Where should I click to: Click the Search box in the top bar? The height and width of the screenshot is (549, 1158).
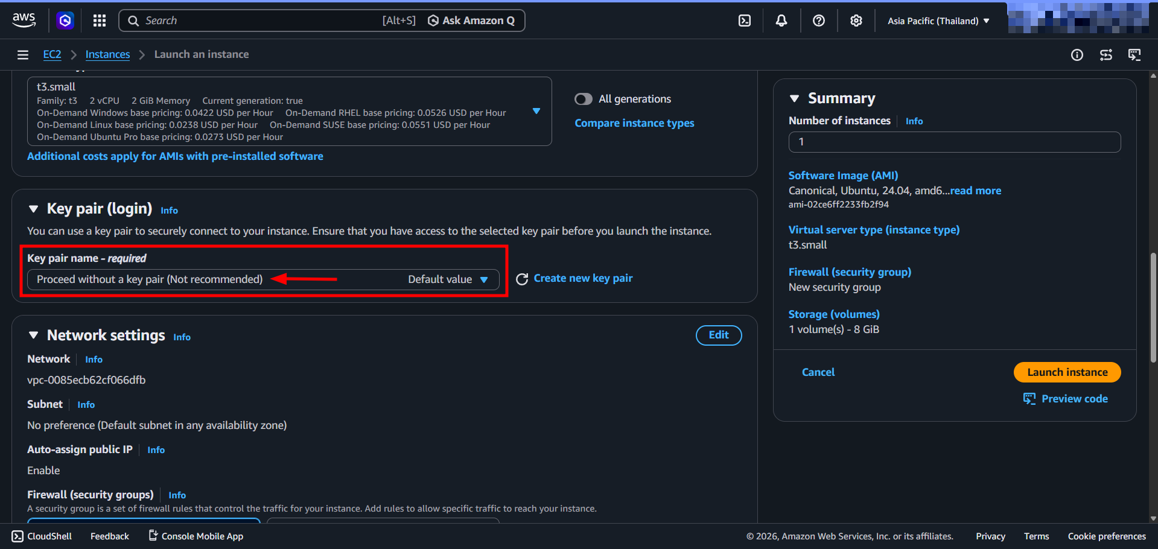pos(266,21)
